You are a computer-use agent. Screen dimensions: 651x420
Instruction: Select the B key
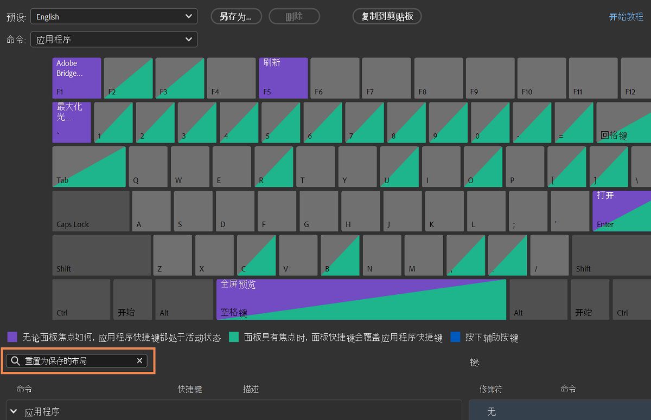click(340, 255)
